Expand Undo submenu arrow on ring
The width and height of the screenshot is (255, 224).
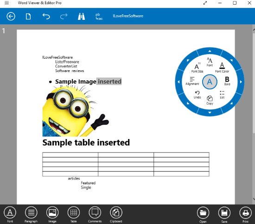pyautogui.click(x=188, y=103)
